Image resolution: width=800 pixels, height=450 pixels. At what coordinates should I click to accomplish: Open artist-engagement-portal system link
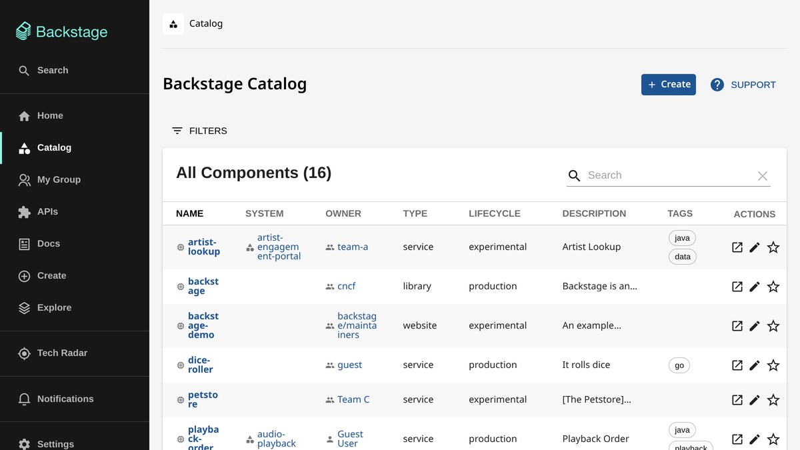[x=279, y=247]
